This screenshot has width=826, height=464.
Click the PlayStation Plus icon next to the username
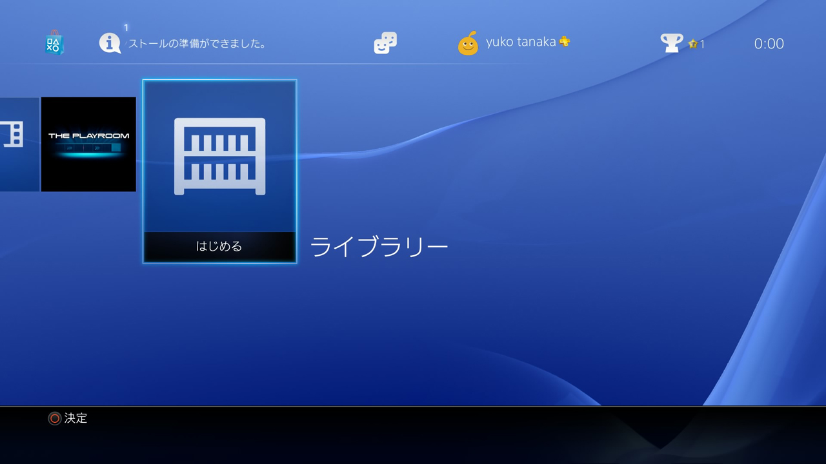pyautogui.click(x=565, y=41)
